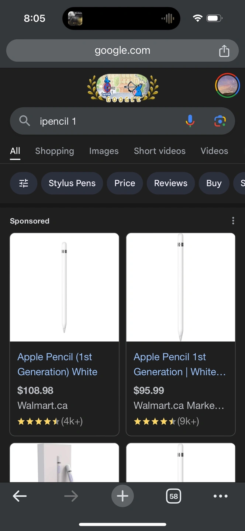The height and width of the screenshot is (531, 245).
Task: Tap the Price filter chip
Action: pos(125,183)
